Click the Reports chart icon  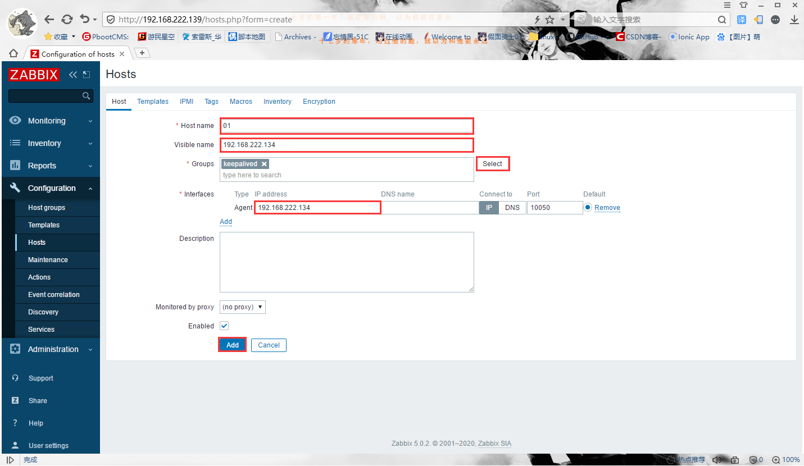tap(15, 166)
